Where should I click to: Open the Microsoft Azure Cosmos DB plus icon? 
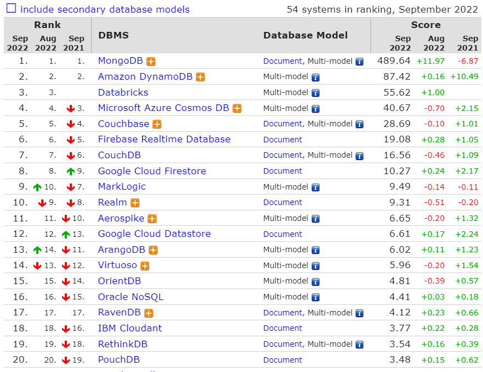coord(237,109)
